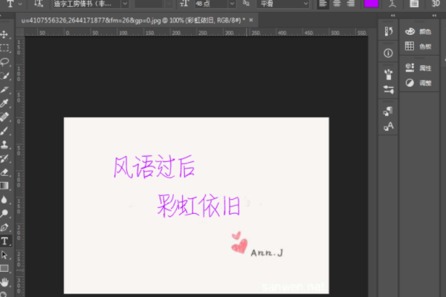Select the Quick Selection tool
This screenshot has width=446, height=297.
[4, 76]
